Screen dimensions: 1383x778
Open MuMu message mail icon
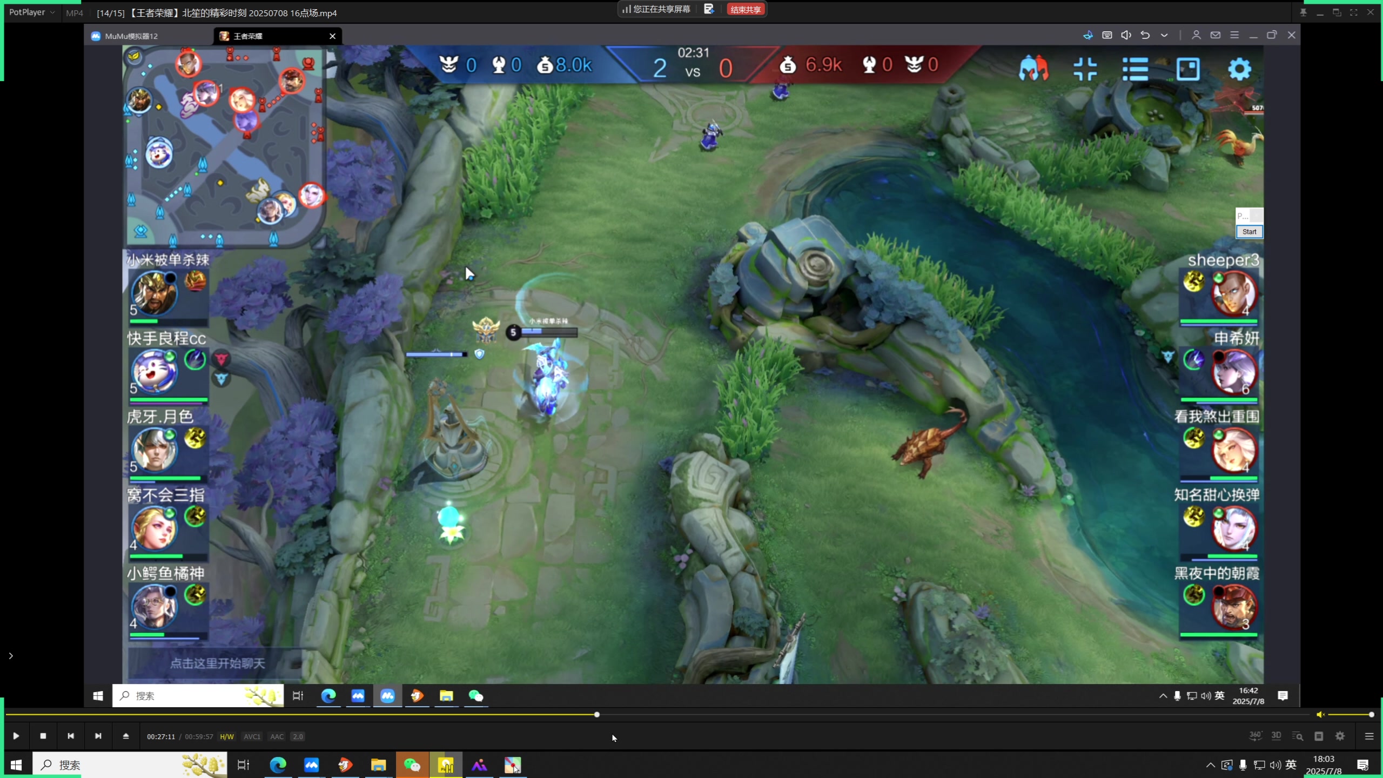(x=1216, y=35)
